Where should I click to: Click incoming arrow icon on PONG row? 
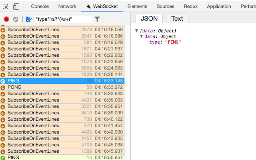point(3,88)
